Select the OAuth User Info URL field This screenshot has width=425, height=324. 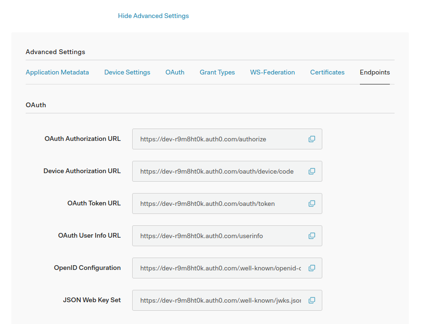[219, 236]
